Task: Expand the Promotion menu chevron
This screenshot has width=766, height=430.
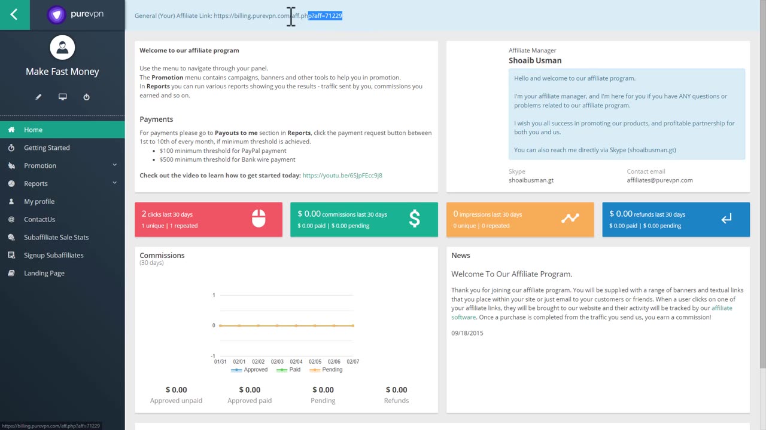Action: [x=114, y=165]
